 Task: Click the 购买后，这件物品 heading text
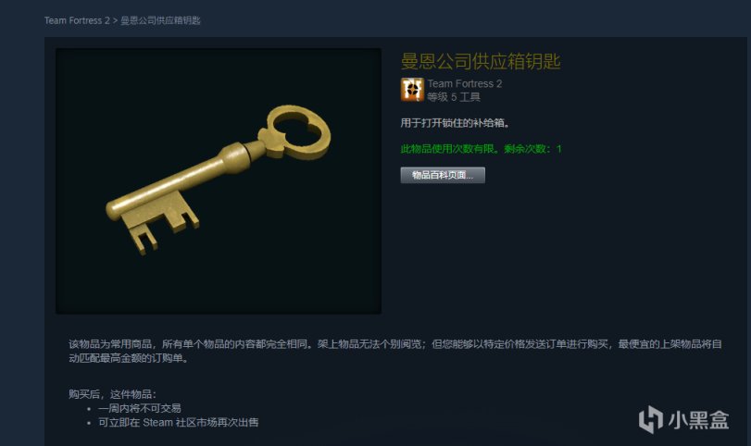(112, 394)
